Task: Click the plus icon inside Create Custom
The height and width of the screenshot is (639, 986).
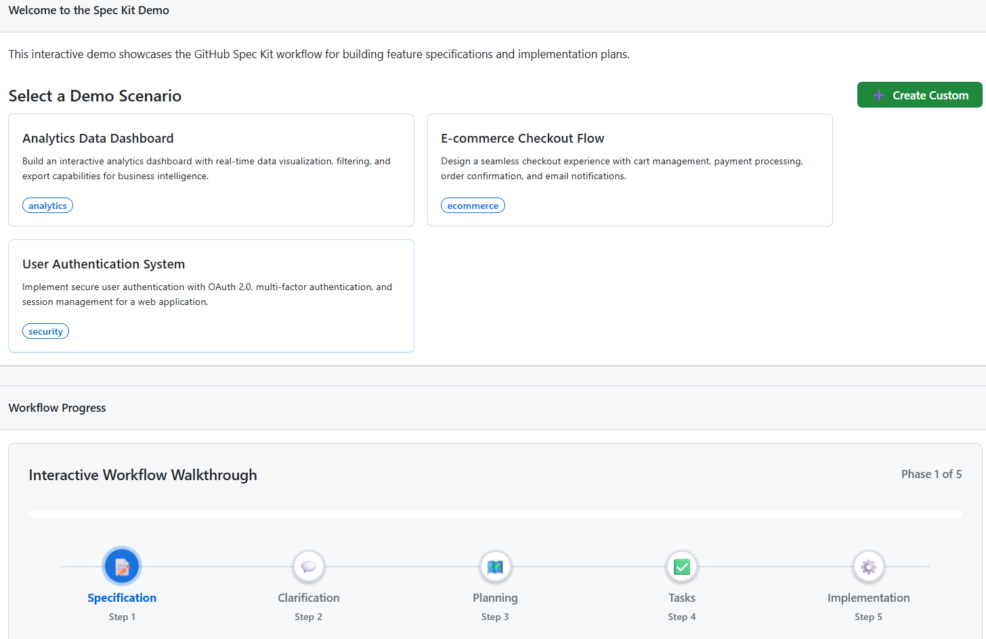Action: (x=879, y=95)
